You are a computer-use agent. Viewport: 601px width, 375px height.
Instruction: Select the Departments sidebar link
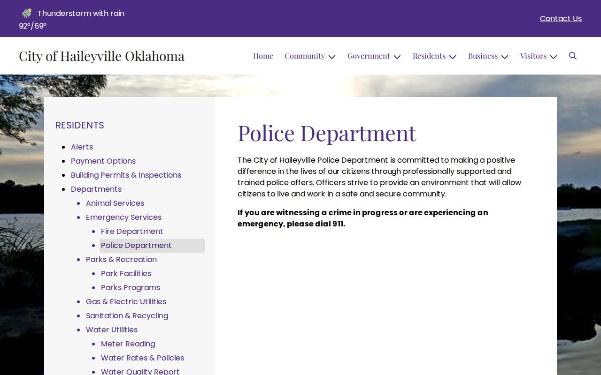coord(96,189)
